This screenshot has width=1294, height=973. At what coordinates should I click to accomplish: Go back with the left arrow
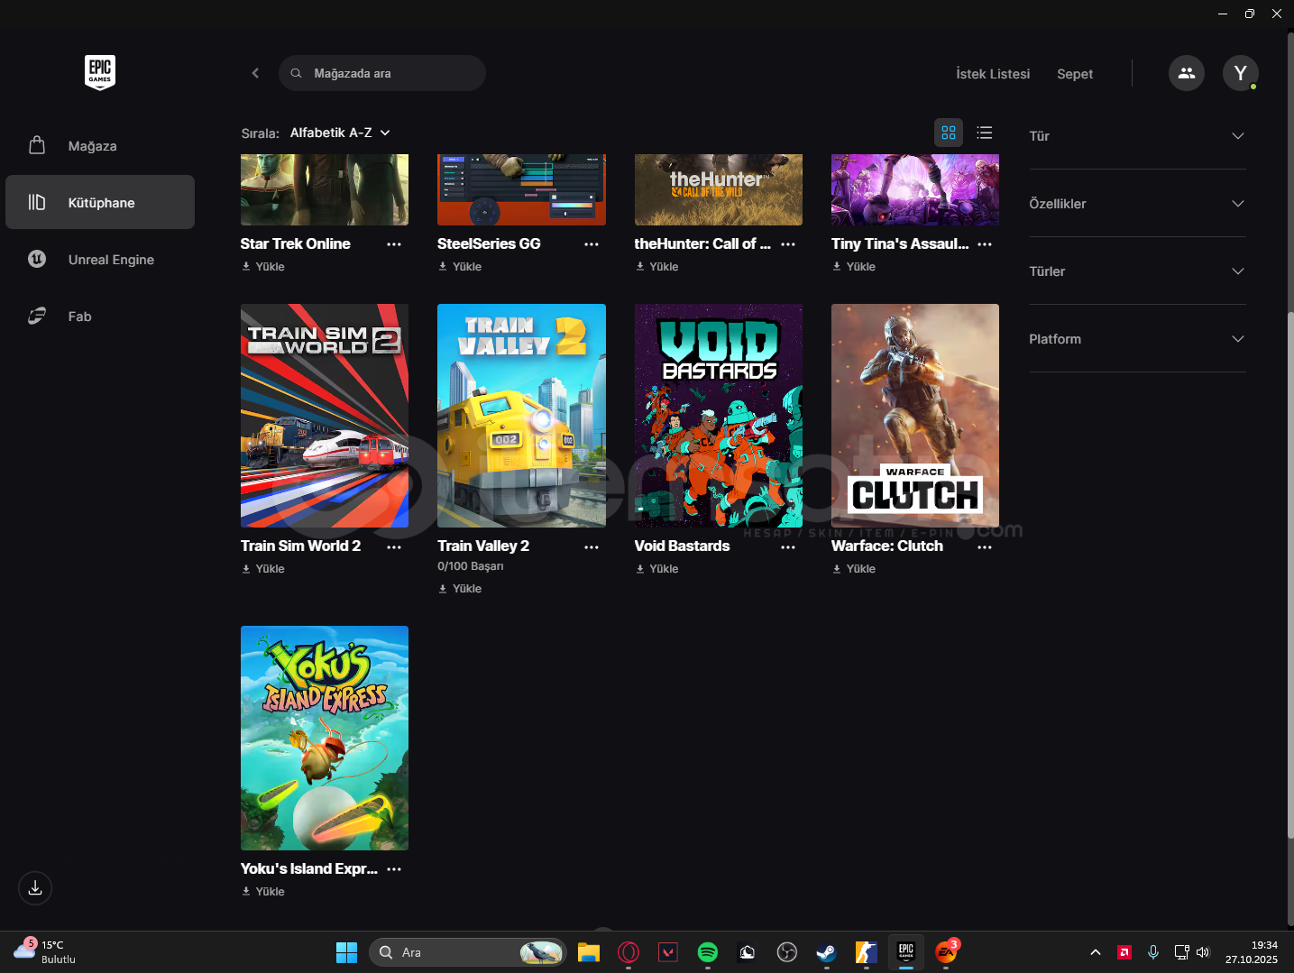(x=255, y=73)
